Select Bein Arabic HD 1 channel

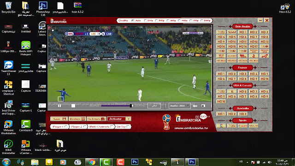(x=243, y=32)
